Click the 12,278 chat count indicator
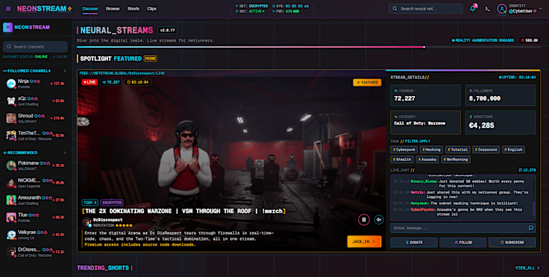The height and width of the screenshot is (277, 549). click(527, 170)
